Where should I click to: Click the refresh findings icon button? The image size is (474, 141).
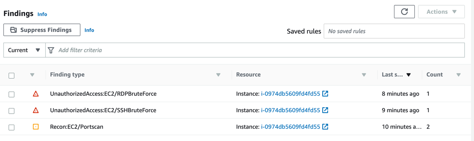[404, 12]
